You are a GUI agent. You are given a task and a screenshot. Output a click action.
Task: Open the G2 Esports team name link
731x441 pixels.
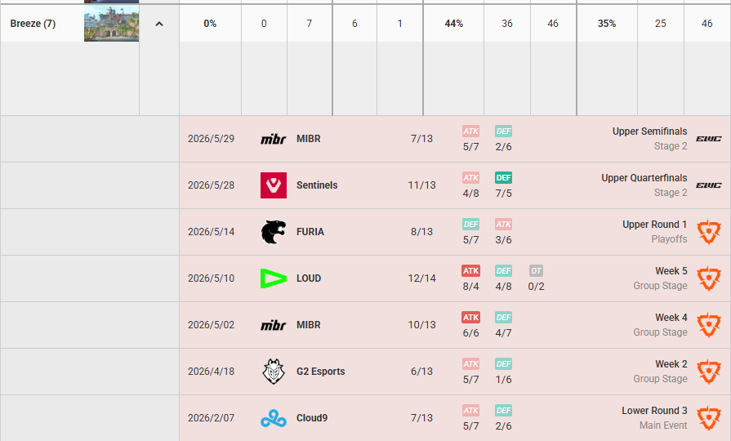point(321,372)
